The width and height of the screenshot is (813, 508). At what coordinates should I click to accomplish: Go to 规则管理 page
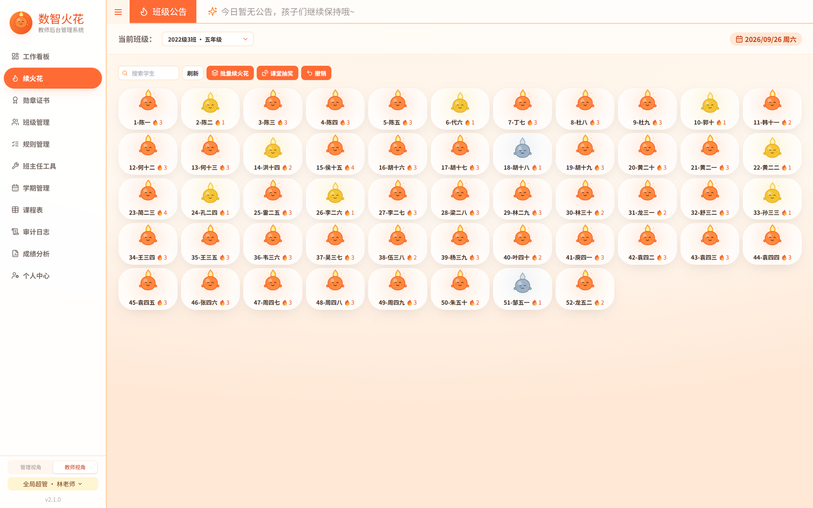pos(53,144)
